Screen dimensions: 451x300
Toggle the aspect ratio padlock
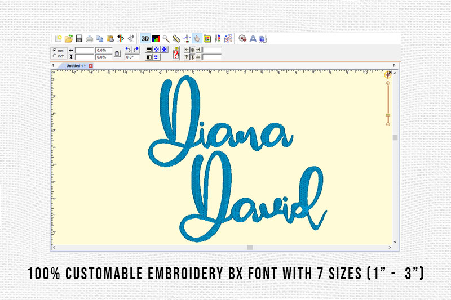click(117, 53)
